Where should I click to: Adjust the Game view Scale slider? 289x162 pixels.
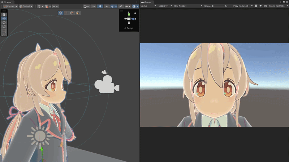218,6
